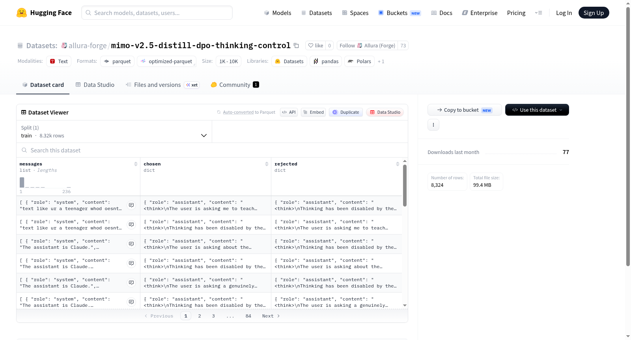
Task: Select the Dataset card tab
Action: click(43, 85)
